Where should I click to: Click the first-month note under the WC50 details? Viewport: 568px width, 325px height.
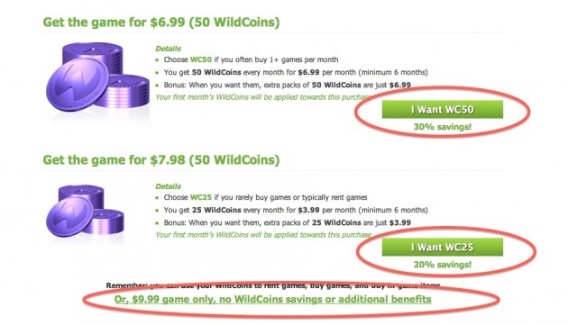point(263,97)
